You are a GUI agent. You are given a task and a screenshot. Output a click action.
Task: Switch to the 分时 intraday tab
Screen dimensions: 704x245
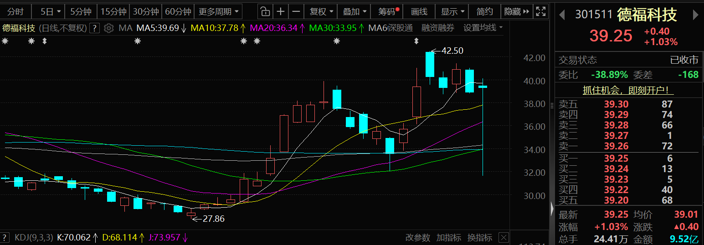click(15, 11)
